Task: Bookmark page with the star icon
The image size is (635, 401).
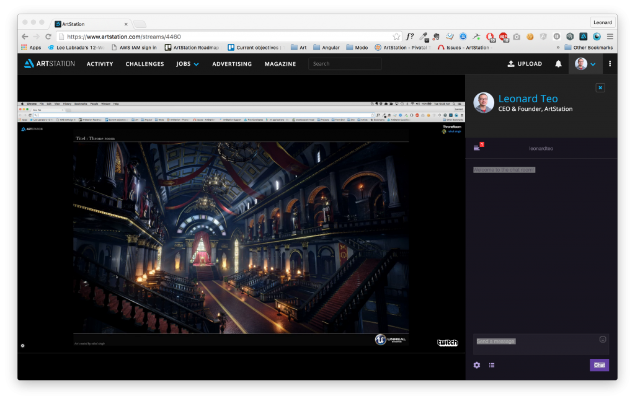Action: pos(396,37)
